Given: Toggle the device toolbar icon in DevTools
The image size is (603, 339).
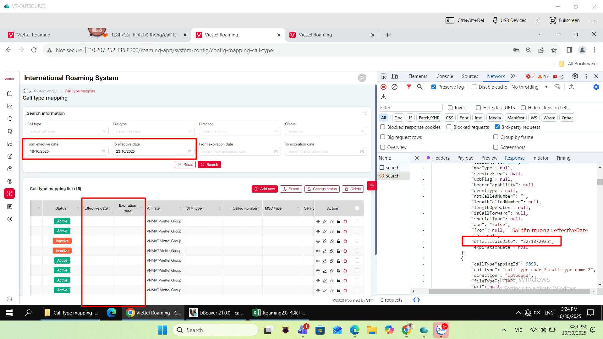Looking at the screenshot, I should [x=394, y=76].
